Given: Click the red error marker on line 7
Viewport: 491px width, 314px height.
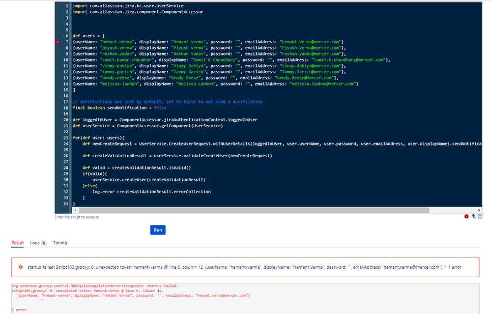Looking at the screenshot, I should point(58,42).
